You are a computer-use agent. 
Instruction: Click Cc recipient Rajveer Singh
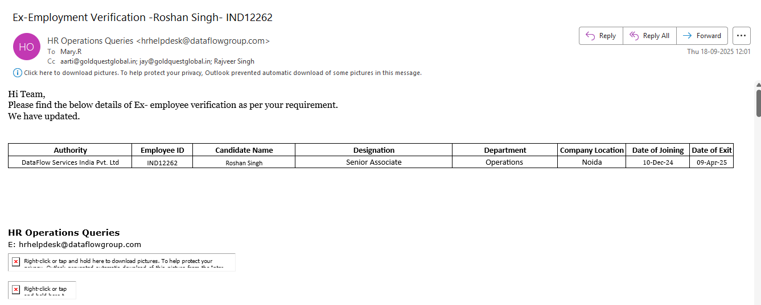(x=235, y=61)
